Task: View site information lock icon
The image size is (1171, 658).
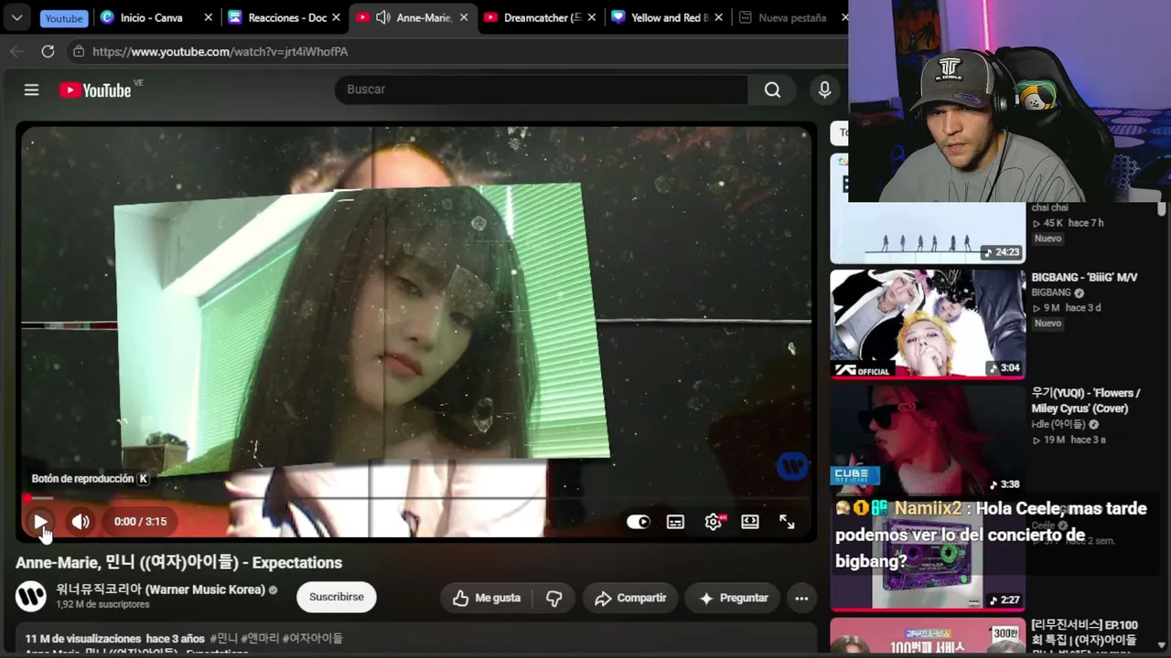Action: pyautogui.click(x=79, y=52)
